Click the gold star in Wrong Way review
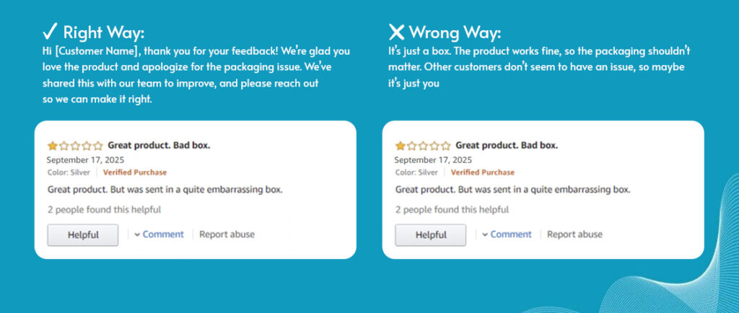 (401, 146)
